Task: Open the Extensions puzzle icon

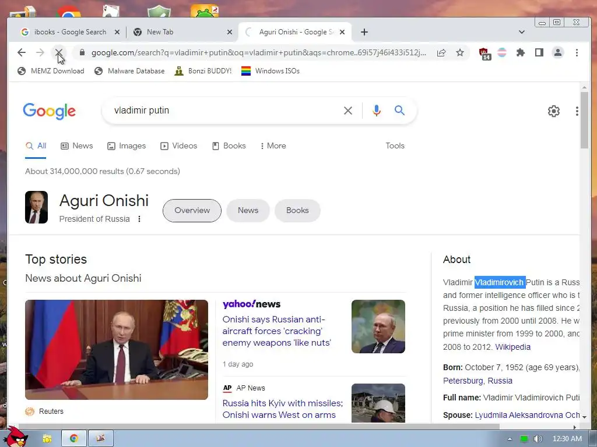Action: point(521,52)
